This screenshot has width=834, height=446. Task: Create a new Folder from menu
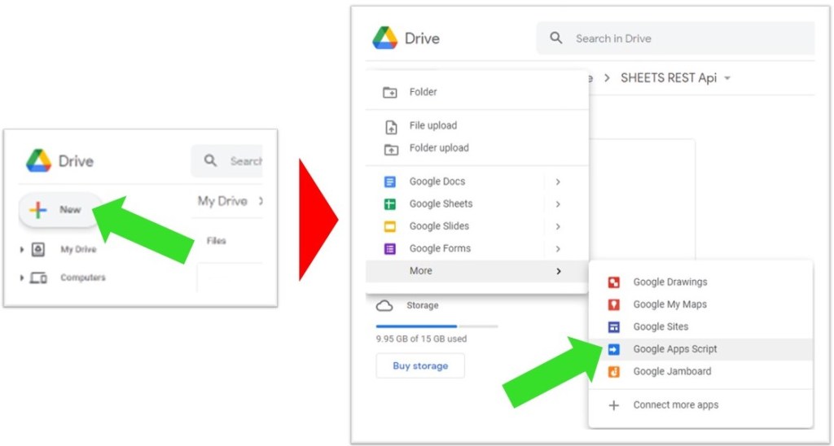tap(423, 92)
